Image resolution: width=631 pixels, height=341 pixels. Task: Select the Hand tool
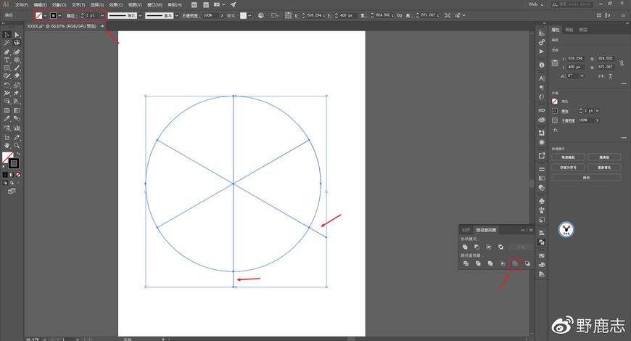coord(7,145)
